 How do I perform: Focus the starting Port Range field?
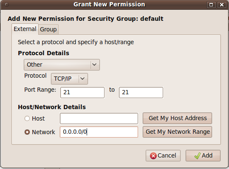pyautogui.click(x=82, y=93)
